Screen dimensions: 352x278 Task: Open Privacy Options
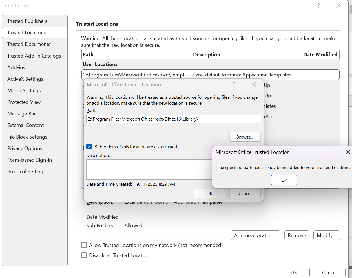pos(34,148)
